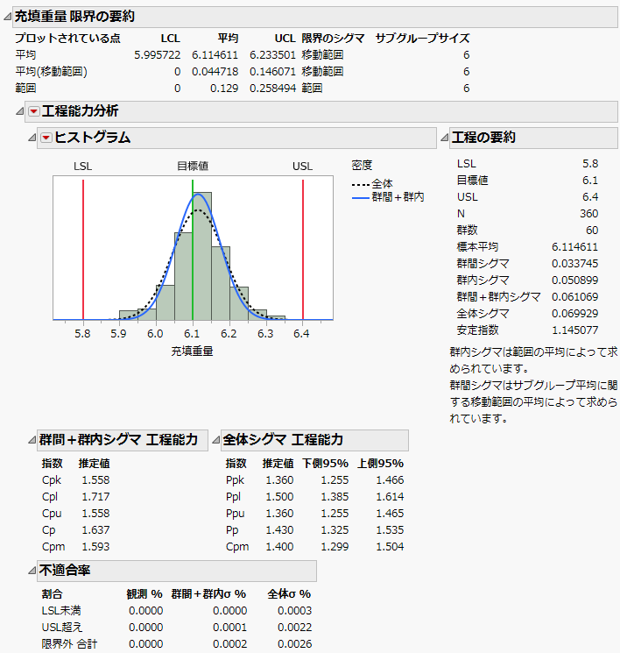Collapse the 不適合率 section
The image size is (620, 653).
(32, 571)
